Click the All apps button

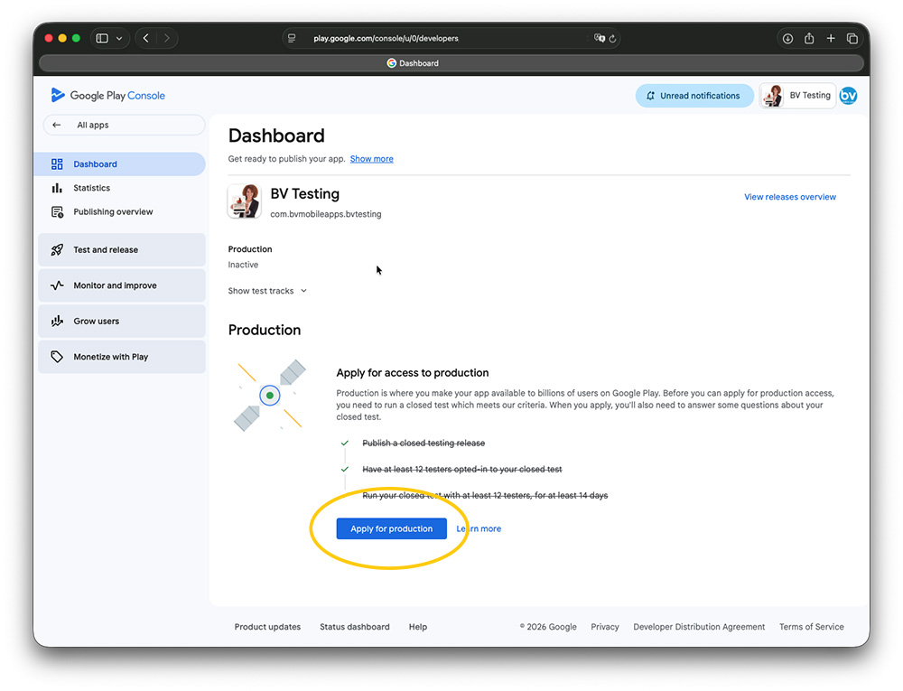124,125
